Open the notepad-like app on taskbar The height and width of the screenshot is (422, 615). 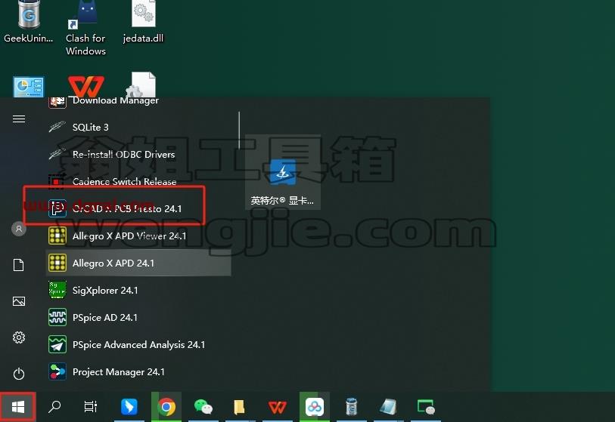(x=388, y=407)
